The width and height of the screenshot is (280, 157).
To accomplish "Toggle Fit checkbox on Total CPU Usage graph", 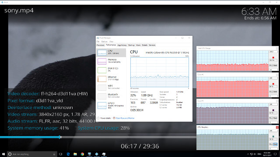I will (x=271, y=65).
